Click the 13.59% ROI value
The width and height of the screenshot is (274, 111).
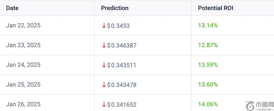point(208,65)
